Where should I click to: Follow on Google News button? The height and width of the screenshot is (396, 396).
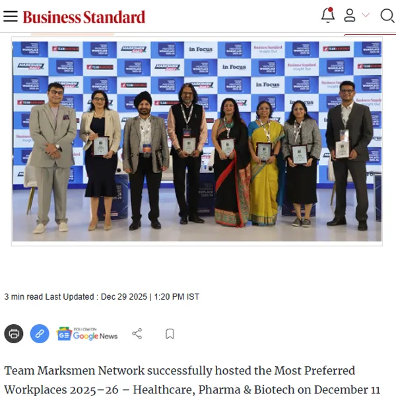click(x=87, y=333)
